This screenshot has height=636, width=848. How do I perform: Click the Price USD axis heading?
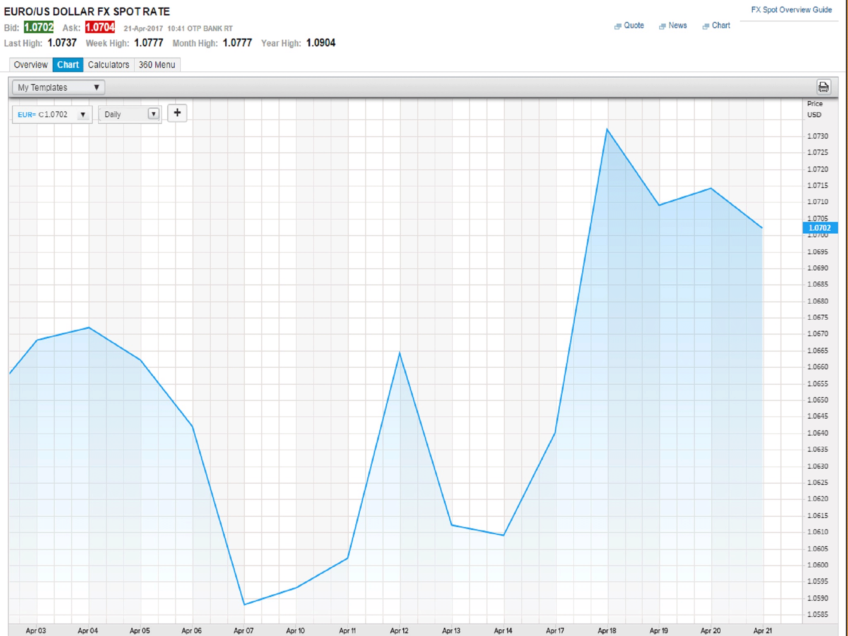pyautogui.click(x=814, y=109)
